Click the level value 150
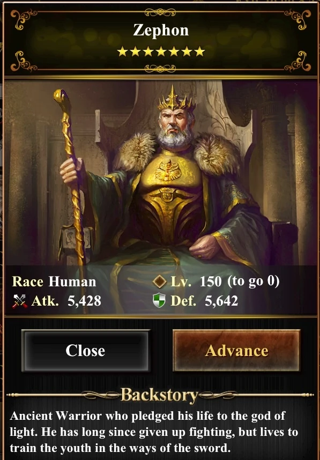This screenshot has width=320, height=460. pos(211,281)
